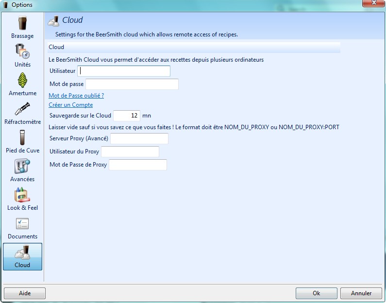This screenshot has height=303, width=386.
Task: Click the Options window title bar icon
Action: (6, 5)
